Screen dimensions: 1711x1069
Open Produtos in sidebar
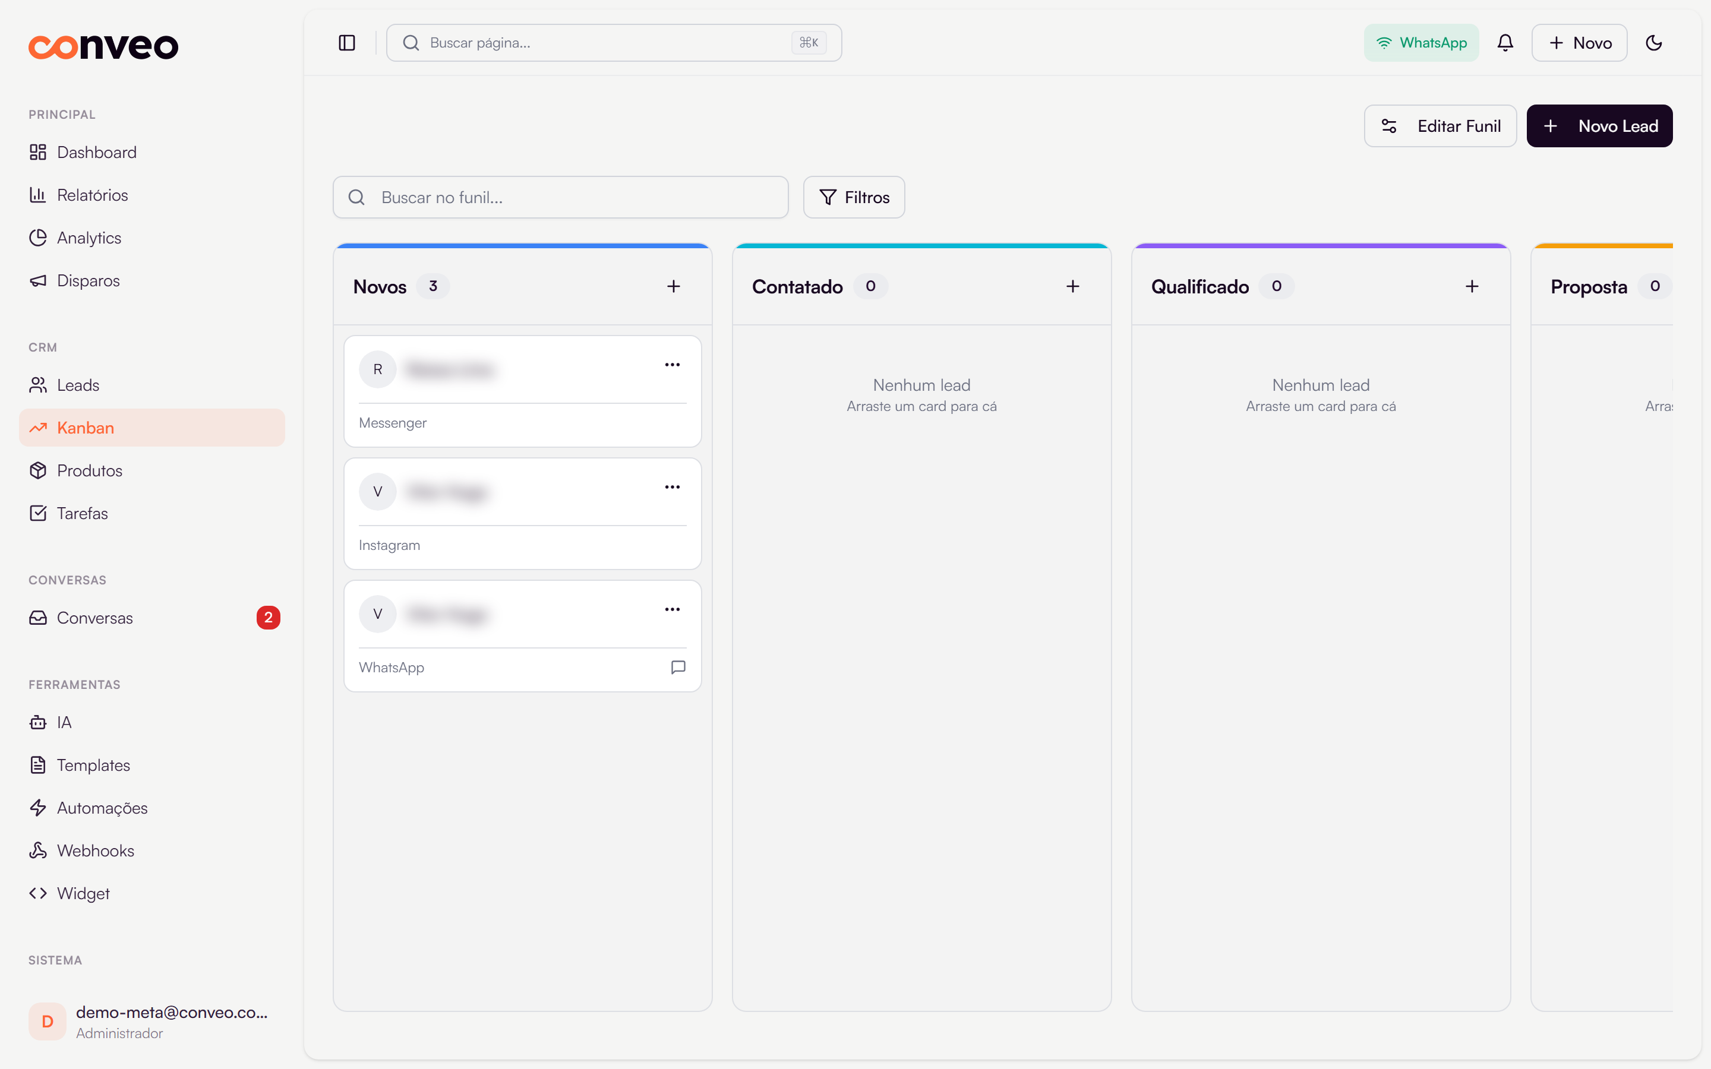point(152,470)
